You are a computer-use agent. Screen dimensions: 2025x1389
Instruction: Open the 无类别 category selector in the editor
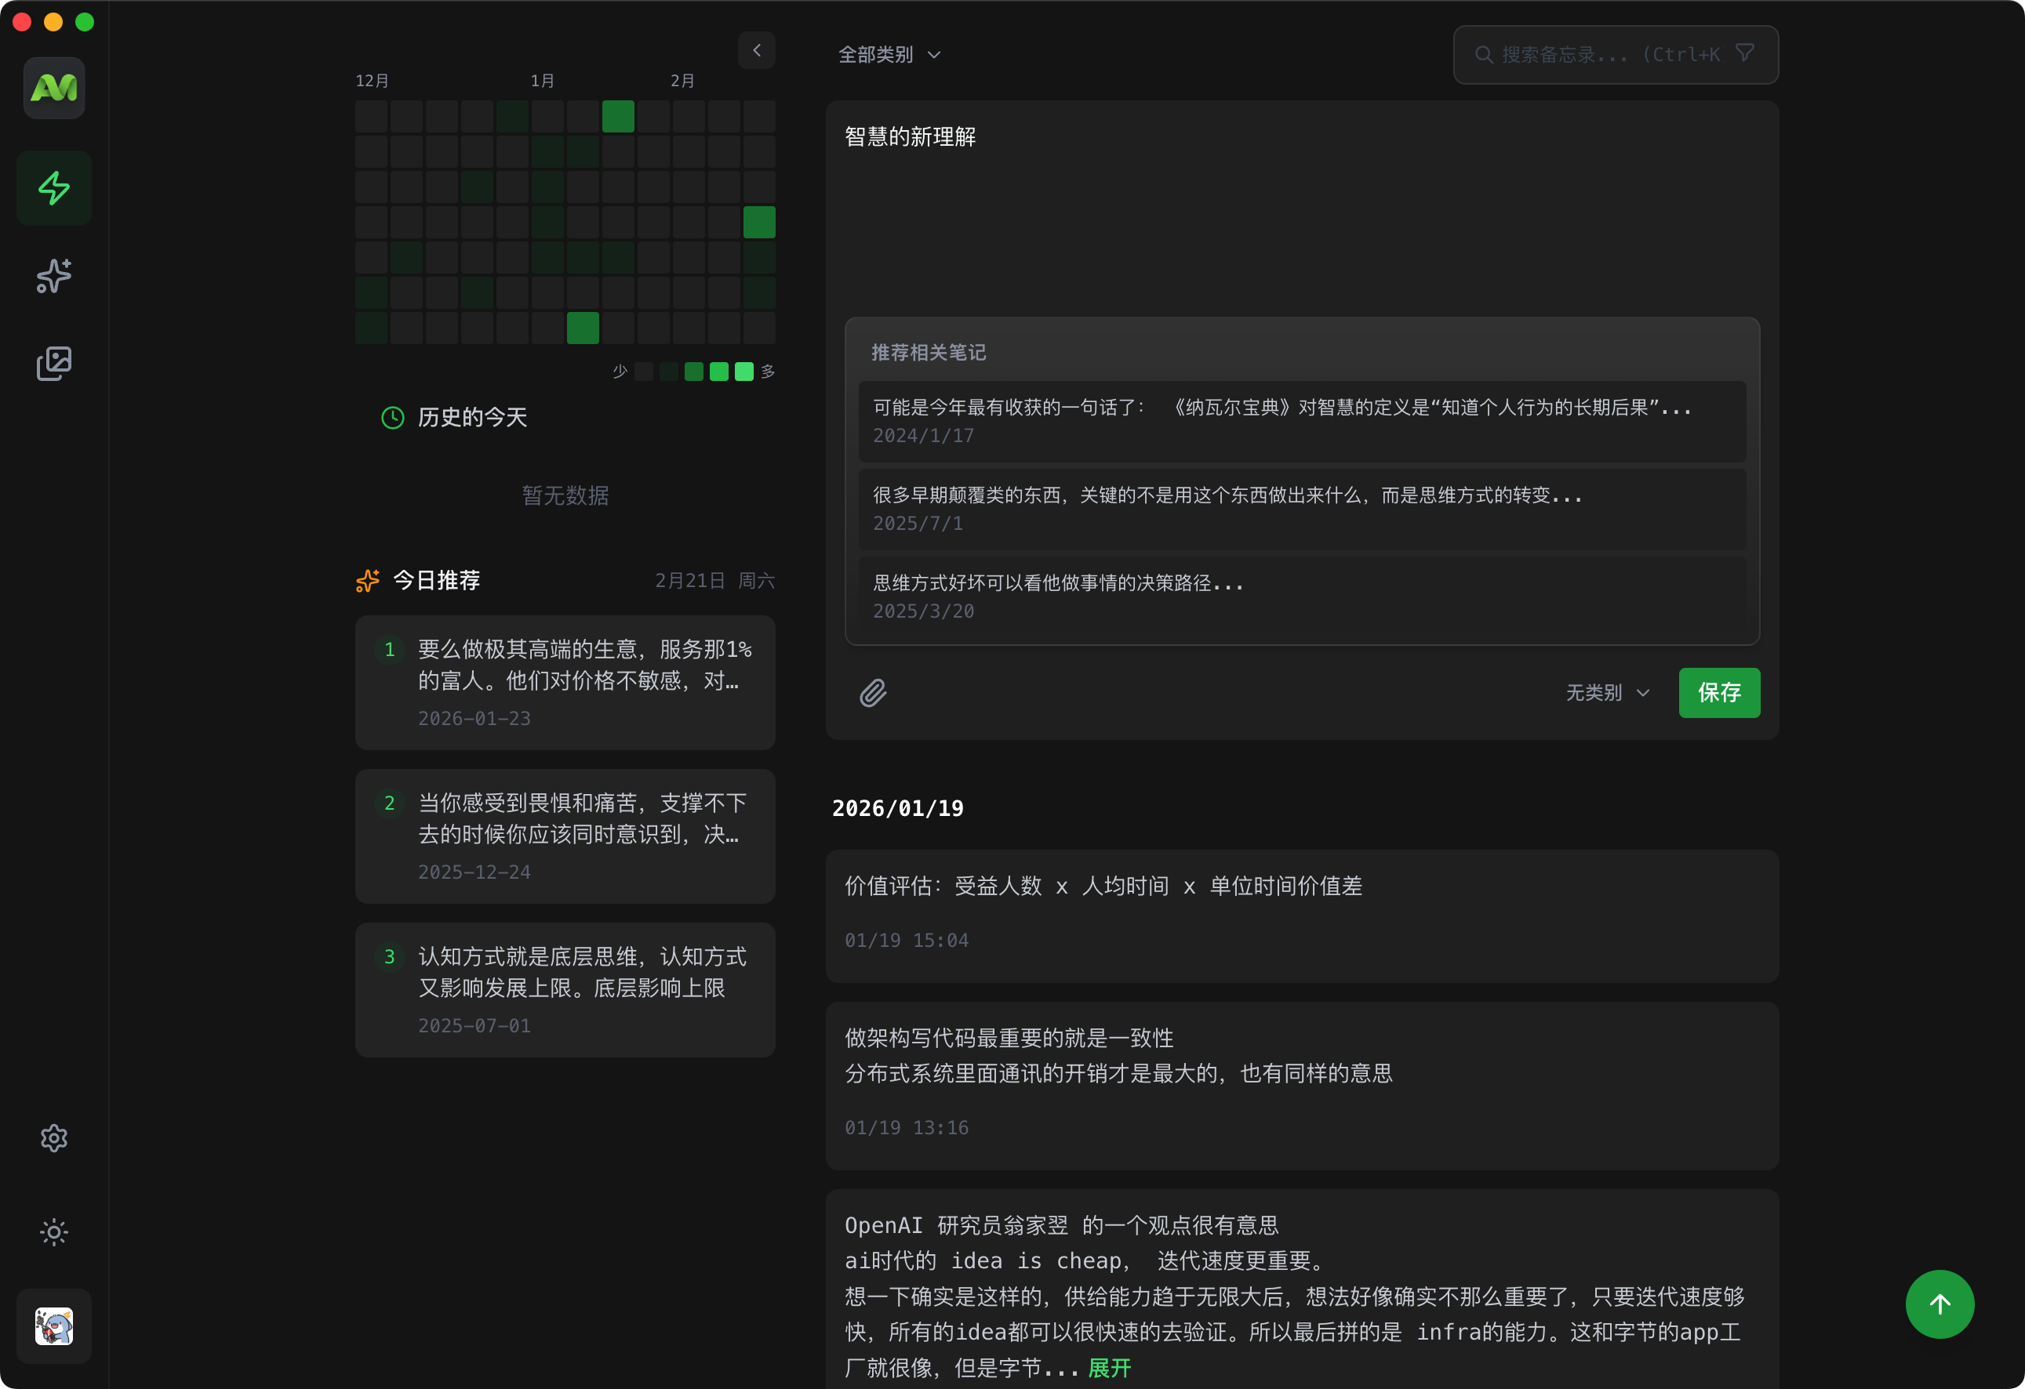point(1606,692)
